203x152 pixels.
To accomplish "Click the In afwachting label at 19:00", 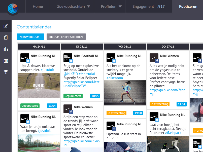I will click(116, 113).
